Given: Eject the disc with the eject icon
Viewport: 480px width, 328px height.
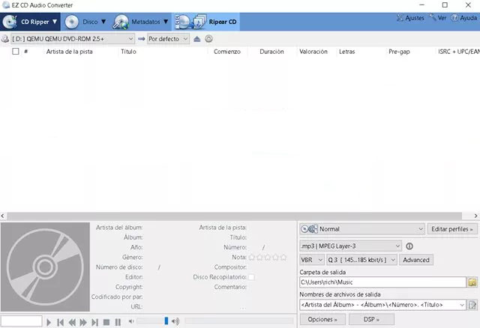Looking at the screenshot, I should pos(196,39).
